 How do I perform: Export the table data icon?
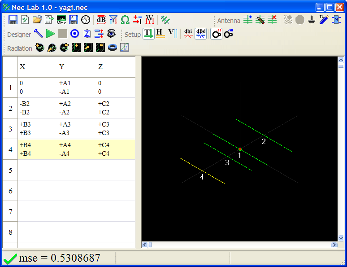point(49,20)
